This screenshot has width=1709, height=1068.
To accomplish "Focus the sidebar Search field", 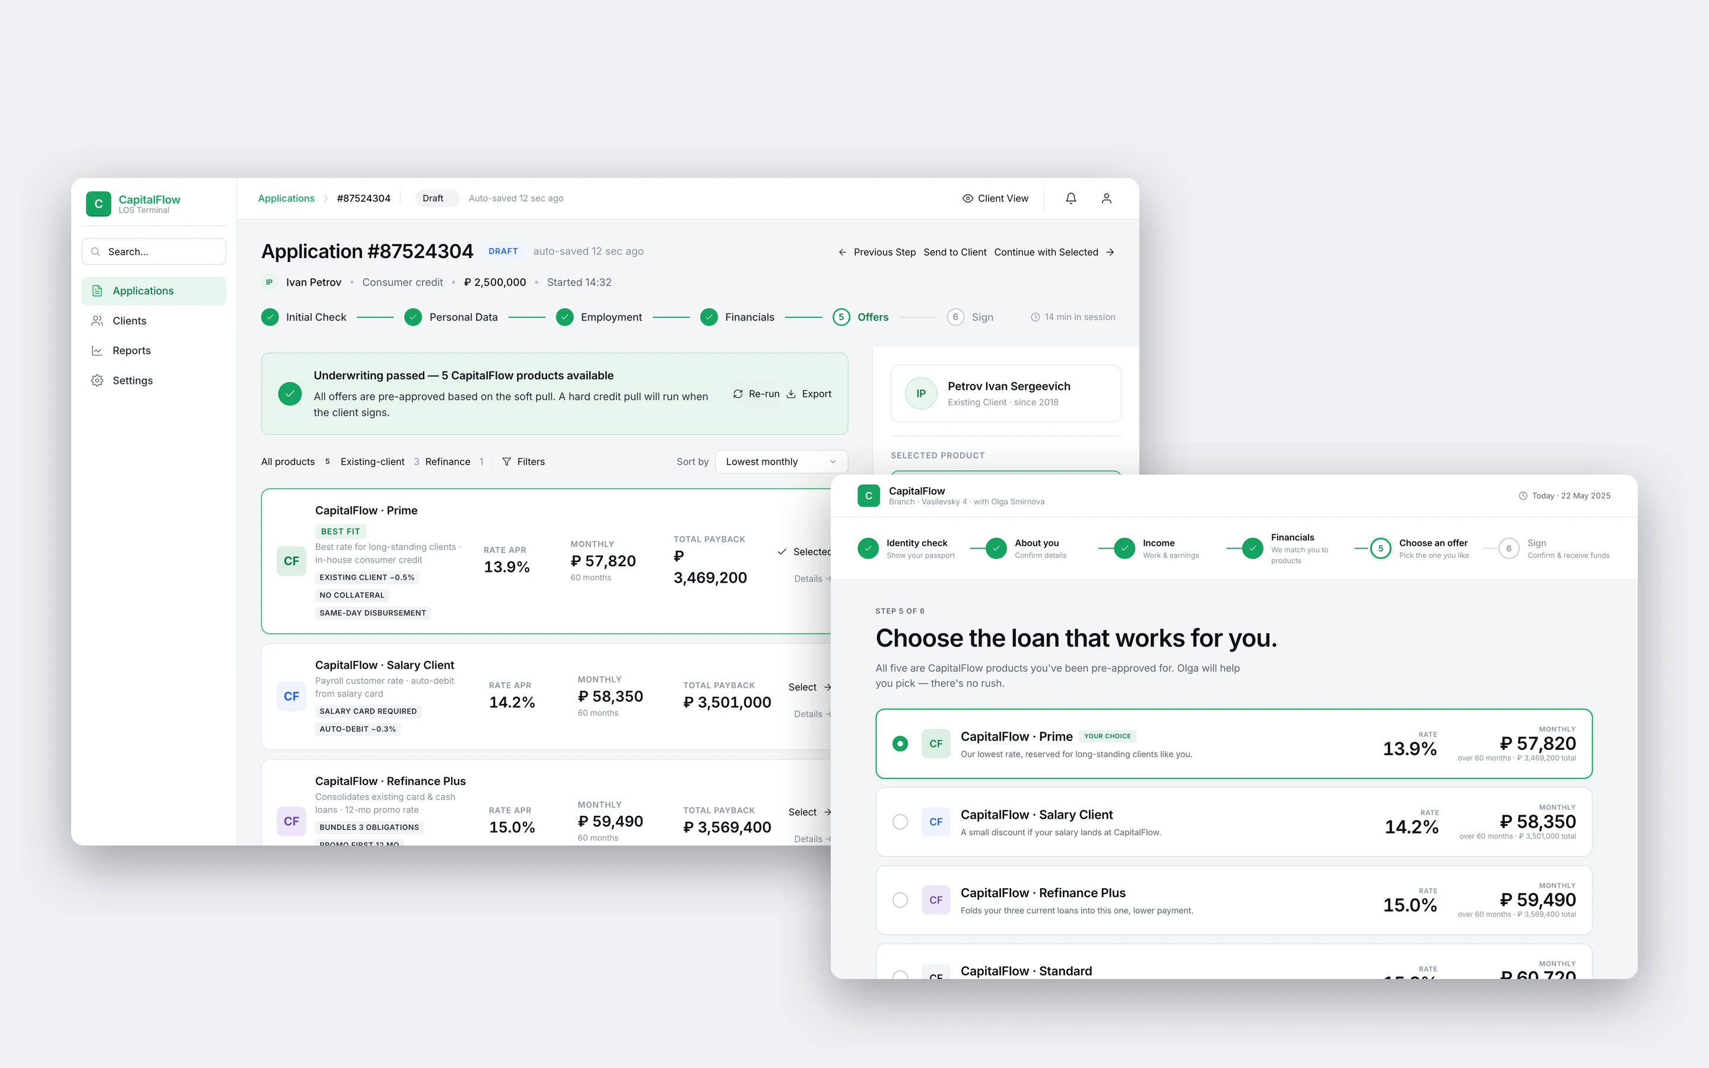I will tap(154, 252).
